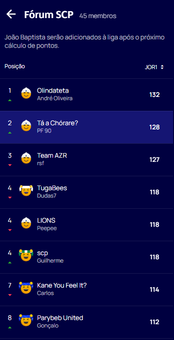Screen dimensions: 174x340
Task: Click scp avatar with green scarf
Action: tap(26, 256)
